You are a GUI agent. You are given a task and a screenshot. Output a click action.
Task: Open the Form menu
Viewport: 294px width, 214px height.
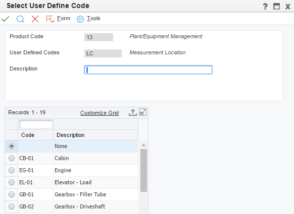(x=64, y=18)
